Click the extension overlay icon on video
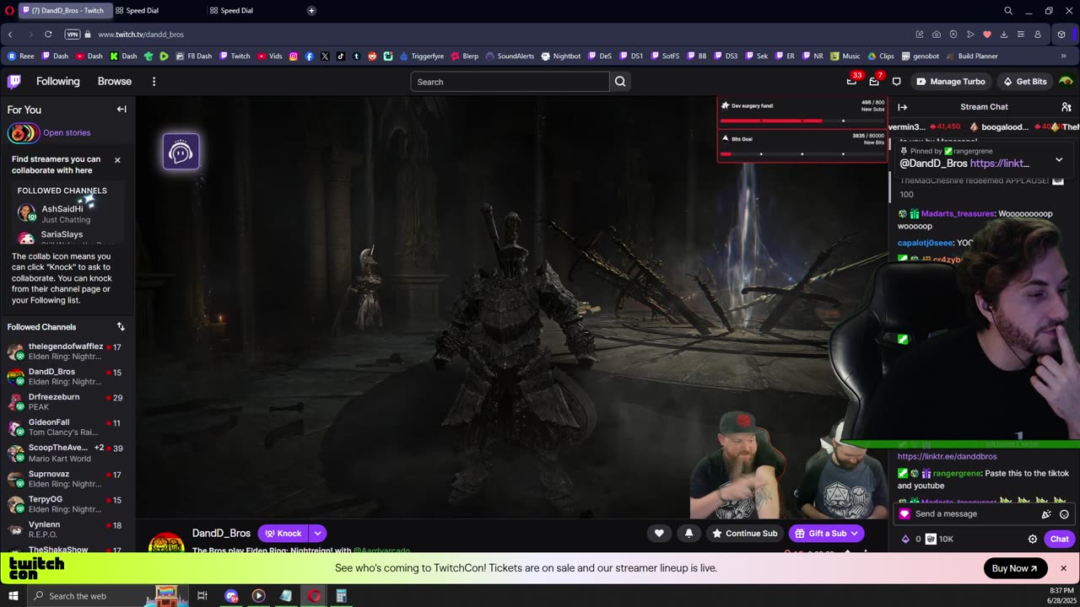 181,152
